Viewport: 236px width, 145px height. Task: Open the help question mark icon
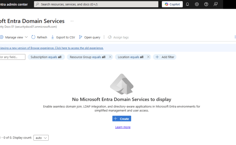click(206, 4)
